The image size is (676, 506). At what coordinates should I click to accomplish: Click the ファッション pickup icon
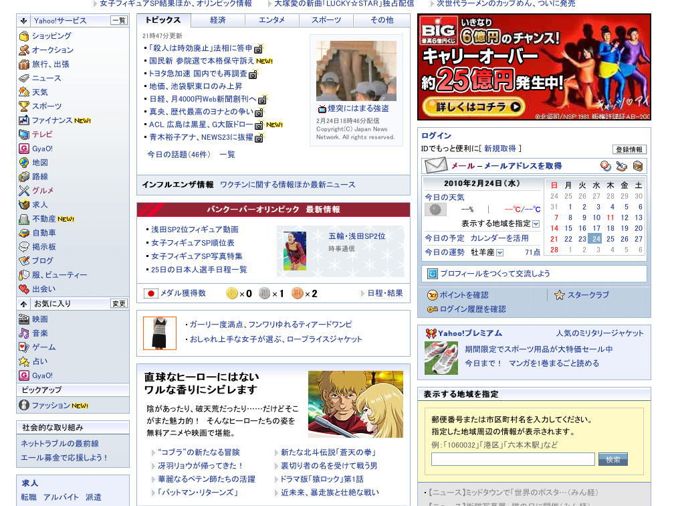(23, 406)
